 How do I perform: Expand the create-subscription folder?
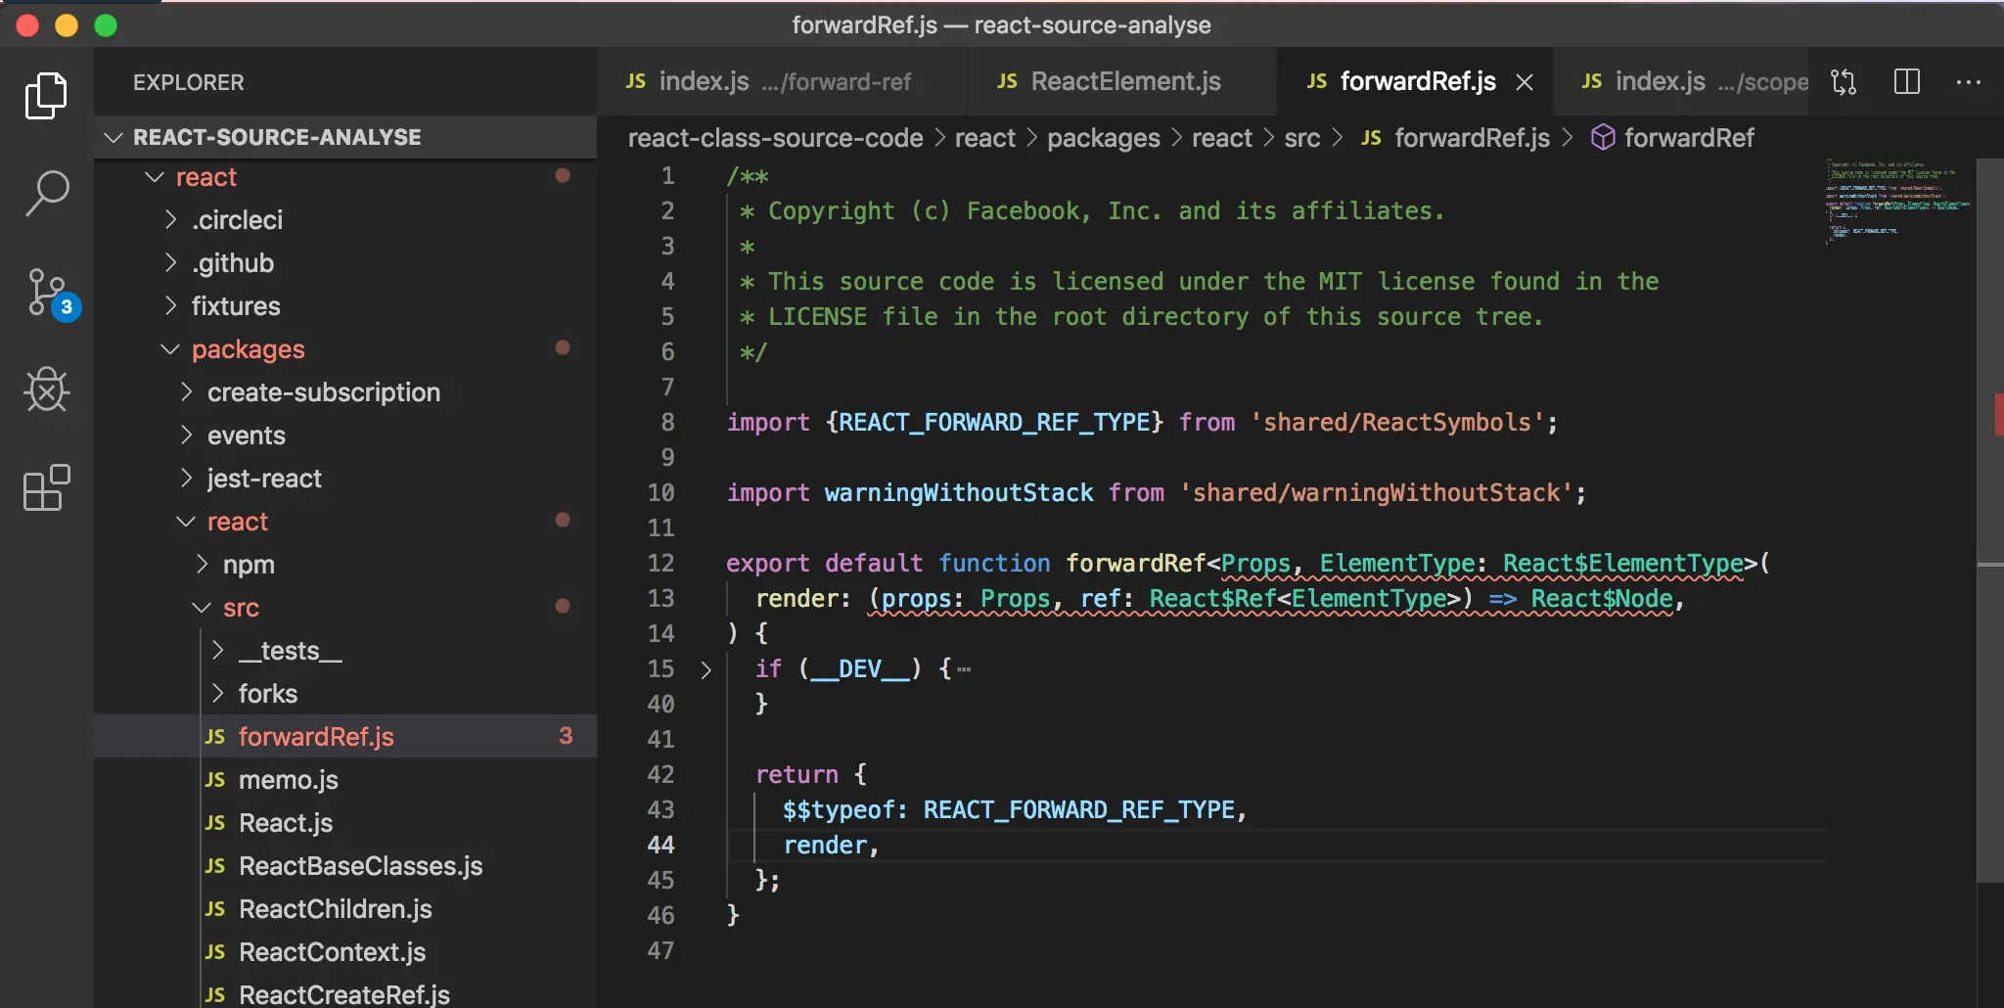coord(323,392)
